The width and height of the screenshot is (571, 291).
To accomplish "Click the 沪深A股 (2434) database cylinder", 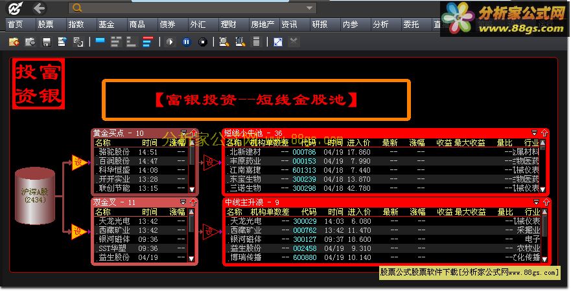I will coord(35,195).
